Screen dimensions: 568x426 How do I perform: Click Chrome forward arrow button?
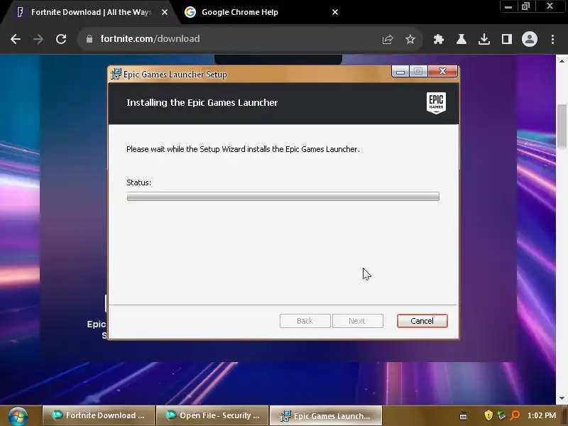click(x=38, y=39)
